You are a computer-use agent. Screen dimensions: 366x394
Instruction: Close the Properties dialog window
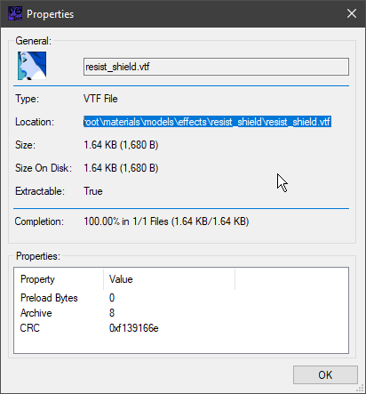click(352, 13)
